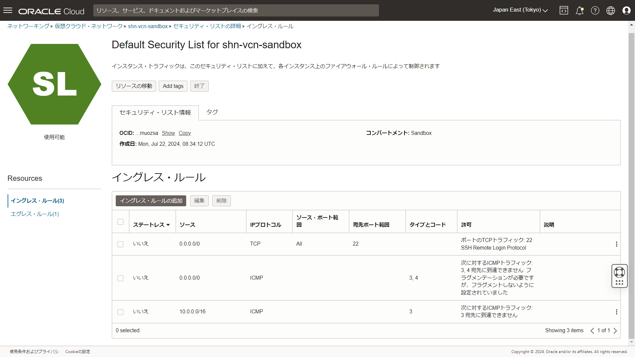Click destination port cell 22
Image resolution: width=635 pixels, height=357 pixels.
point(356,244)
